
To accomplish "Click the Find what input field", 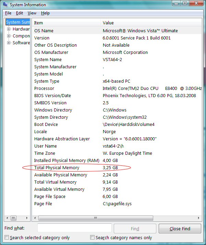I will tap(74, 228).
